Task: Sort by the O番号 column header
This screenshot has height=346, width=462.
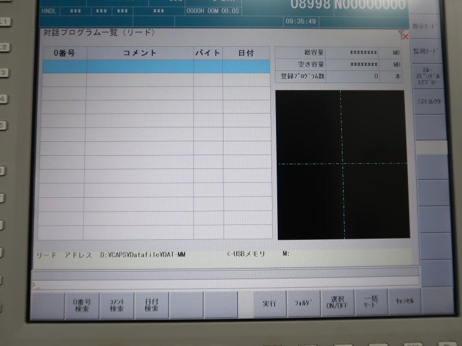Action: click(x=64, y=53)
